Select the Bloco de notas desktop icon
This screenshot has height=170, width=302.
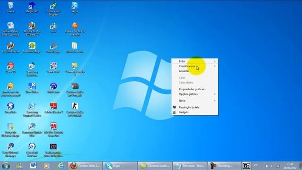75,48
